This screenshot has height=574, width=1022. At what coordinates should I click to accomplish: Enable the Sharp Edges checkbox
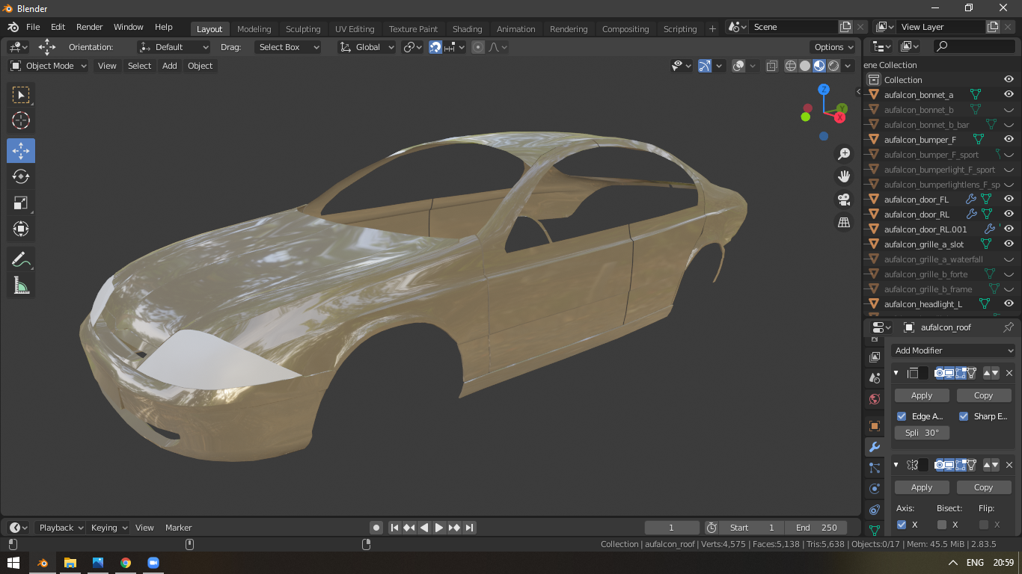pos(964,416)
